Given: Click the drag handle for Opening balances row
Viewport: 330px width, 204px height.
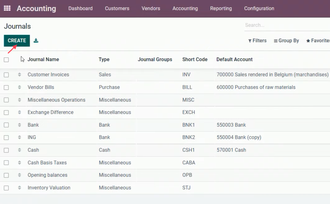Looking at the screenshot, I should 19,175.
